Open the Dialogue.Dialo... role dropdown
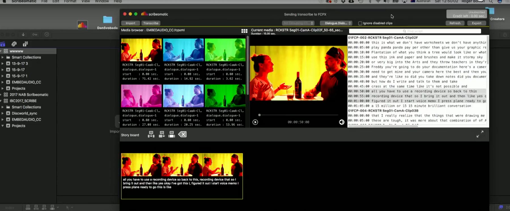Viewport: 510px width, 211px height. [336, 23]
